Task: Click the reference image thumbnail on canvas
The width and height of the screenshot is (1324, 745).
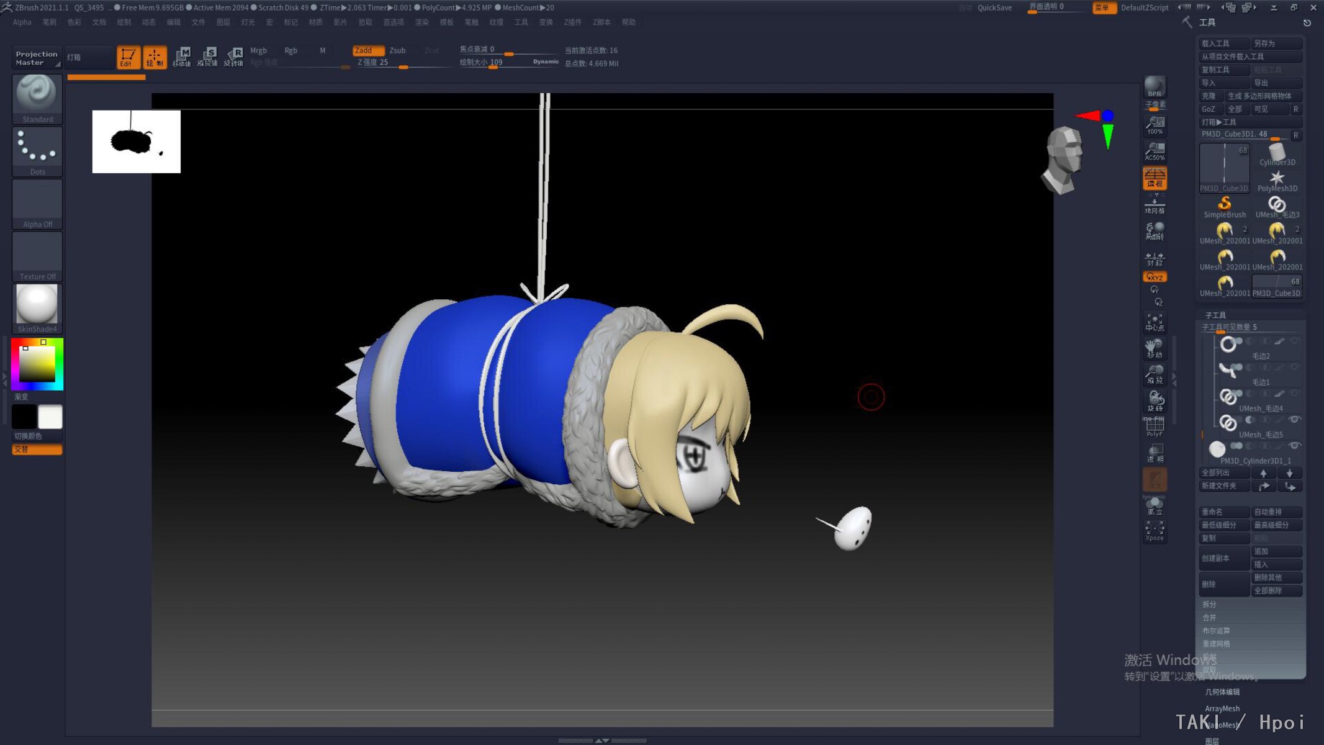Action: [x=137, y=142]
